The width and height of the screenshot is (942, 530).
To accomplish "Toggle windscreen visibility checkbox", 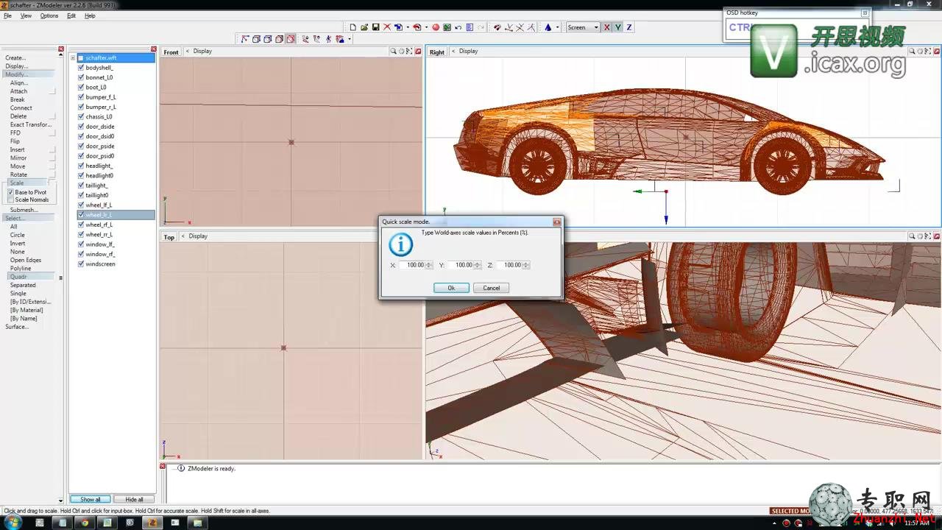I will point(81,264).
